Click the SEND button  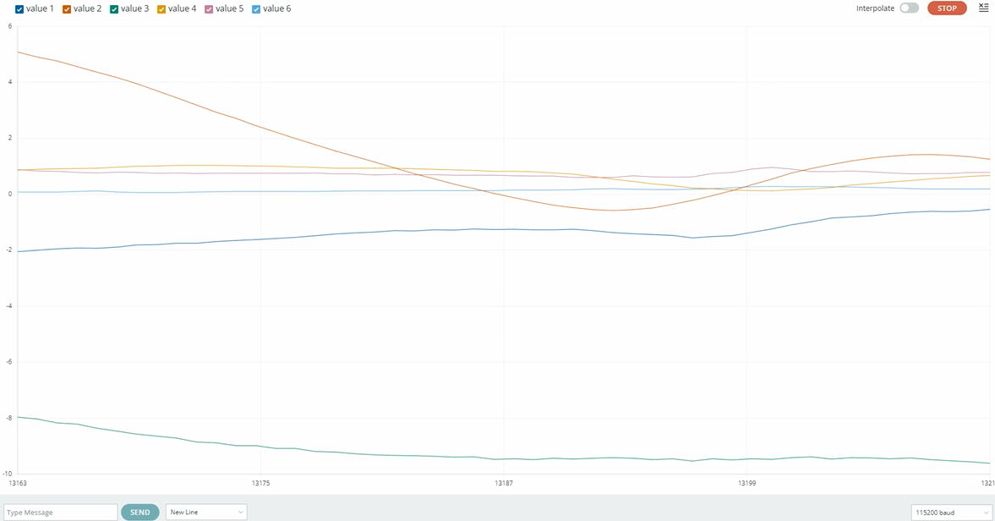click(x=139, y=512)
